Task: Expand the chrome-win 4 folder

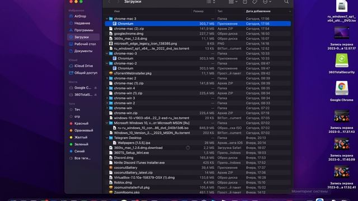Action: coord(107,88)
